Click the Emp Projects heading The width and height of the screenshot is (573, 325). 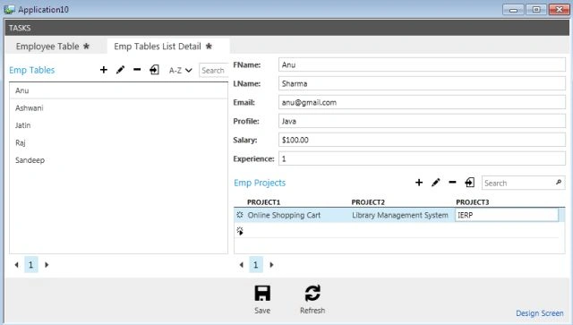[x=260, y=183]
